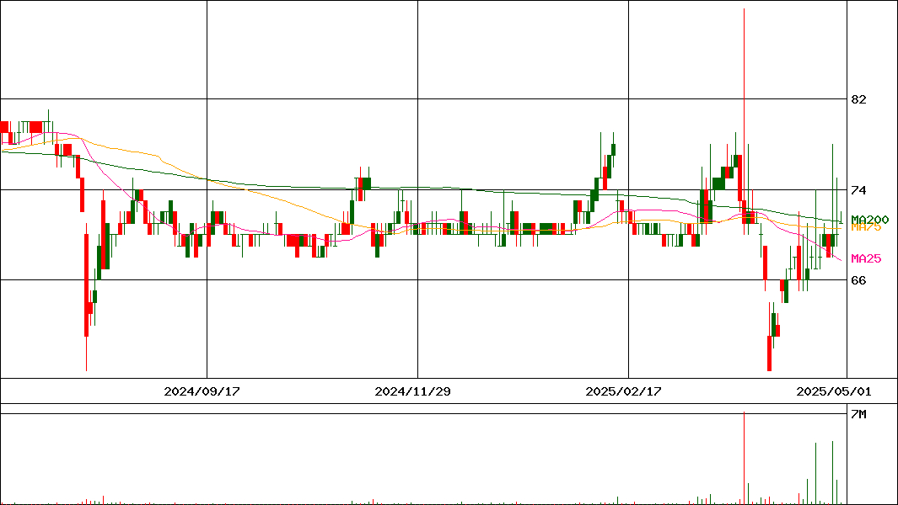Click the 74 price axis label
The image size is (898, 505).
858,190
